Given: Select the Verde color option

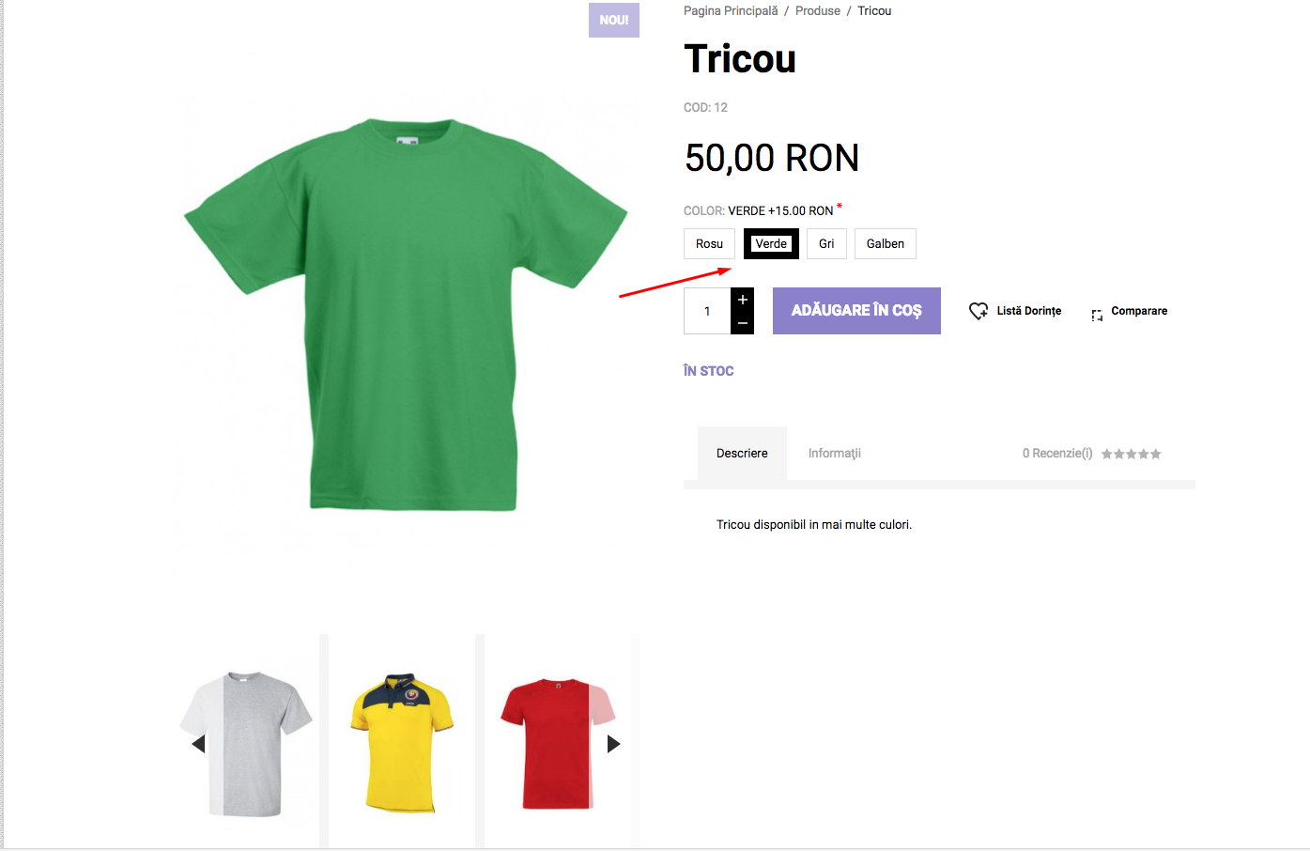Looking at the screenshot, I should (x=771, y=243).
